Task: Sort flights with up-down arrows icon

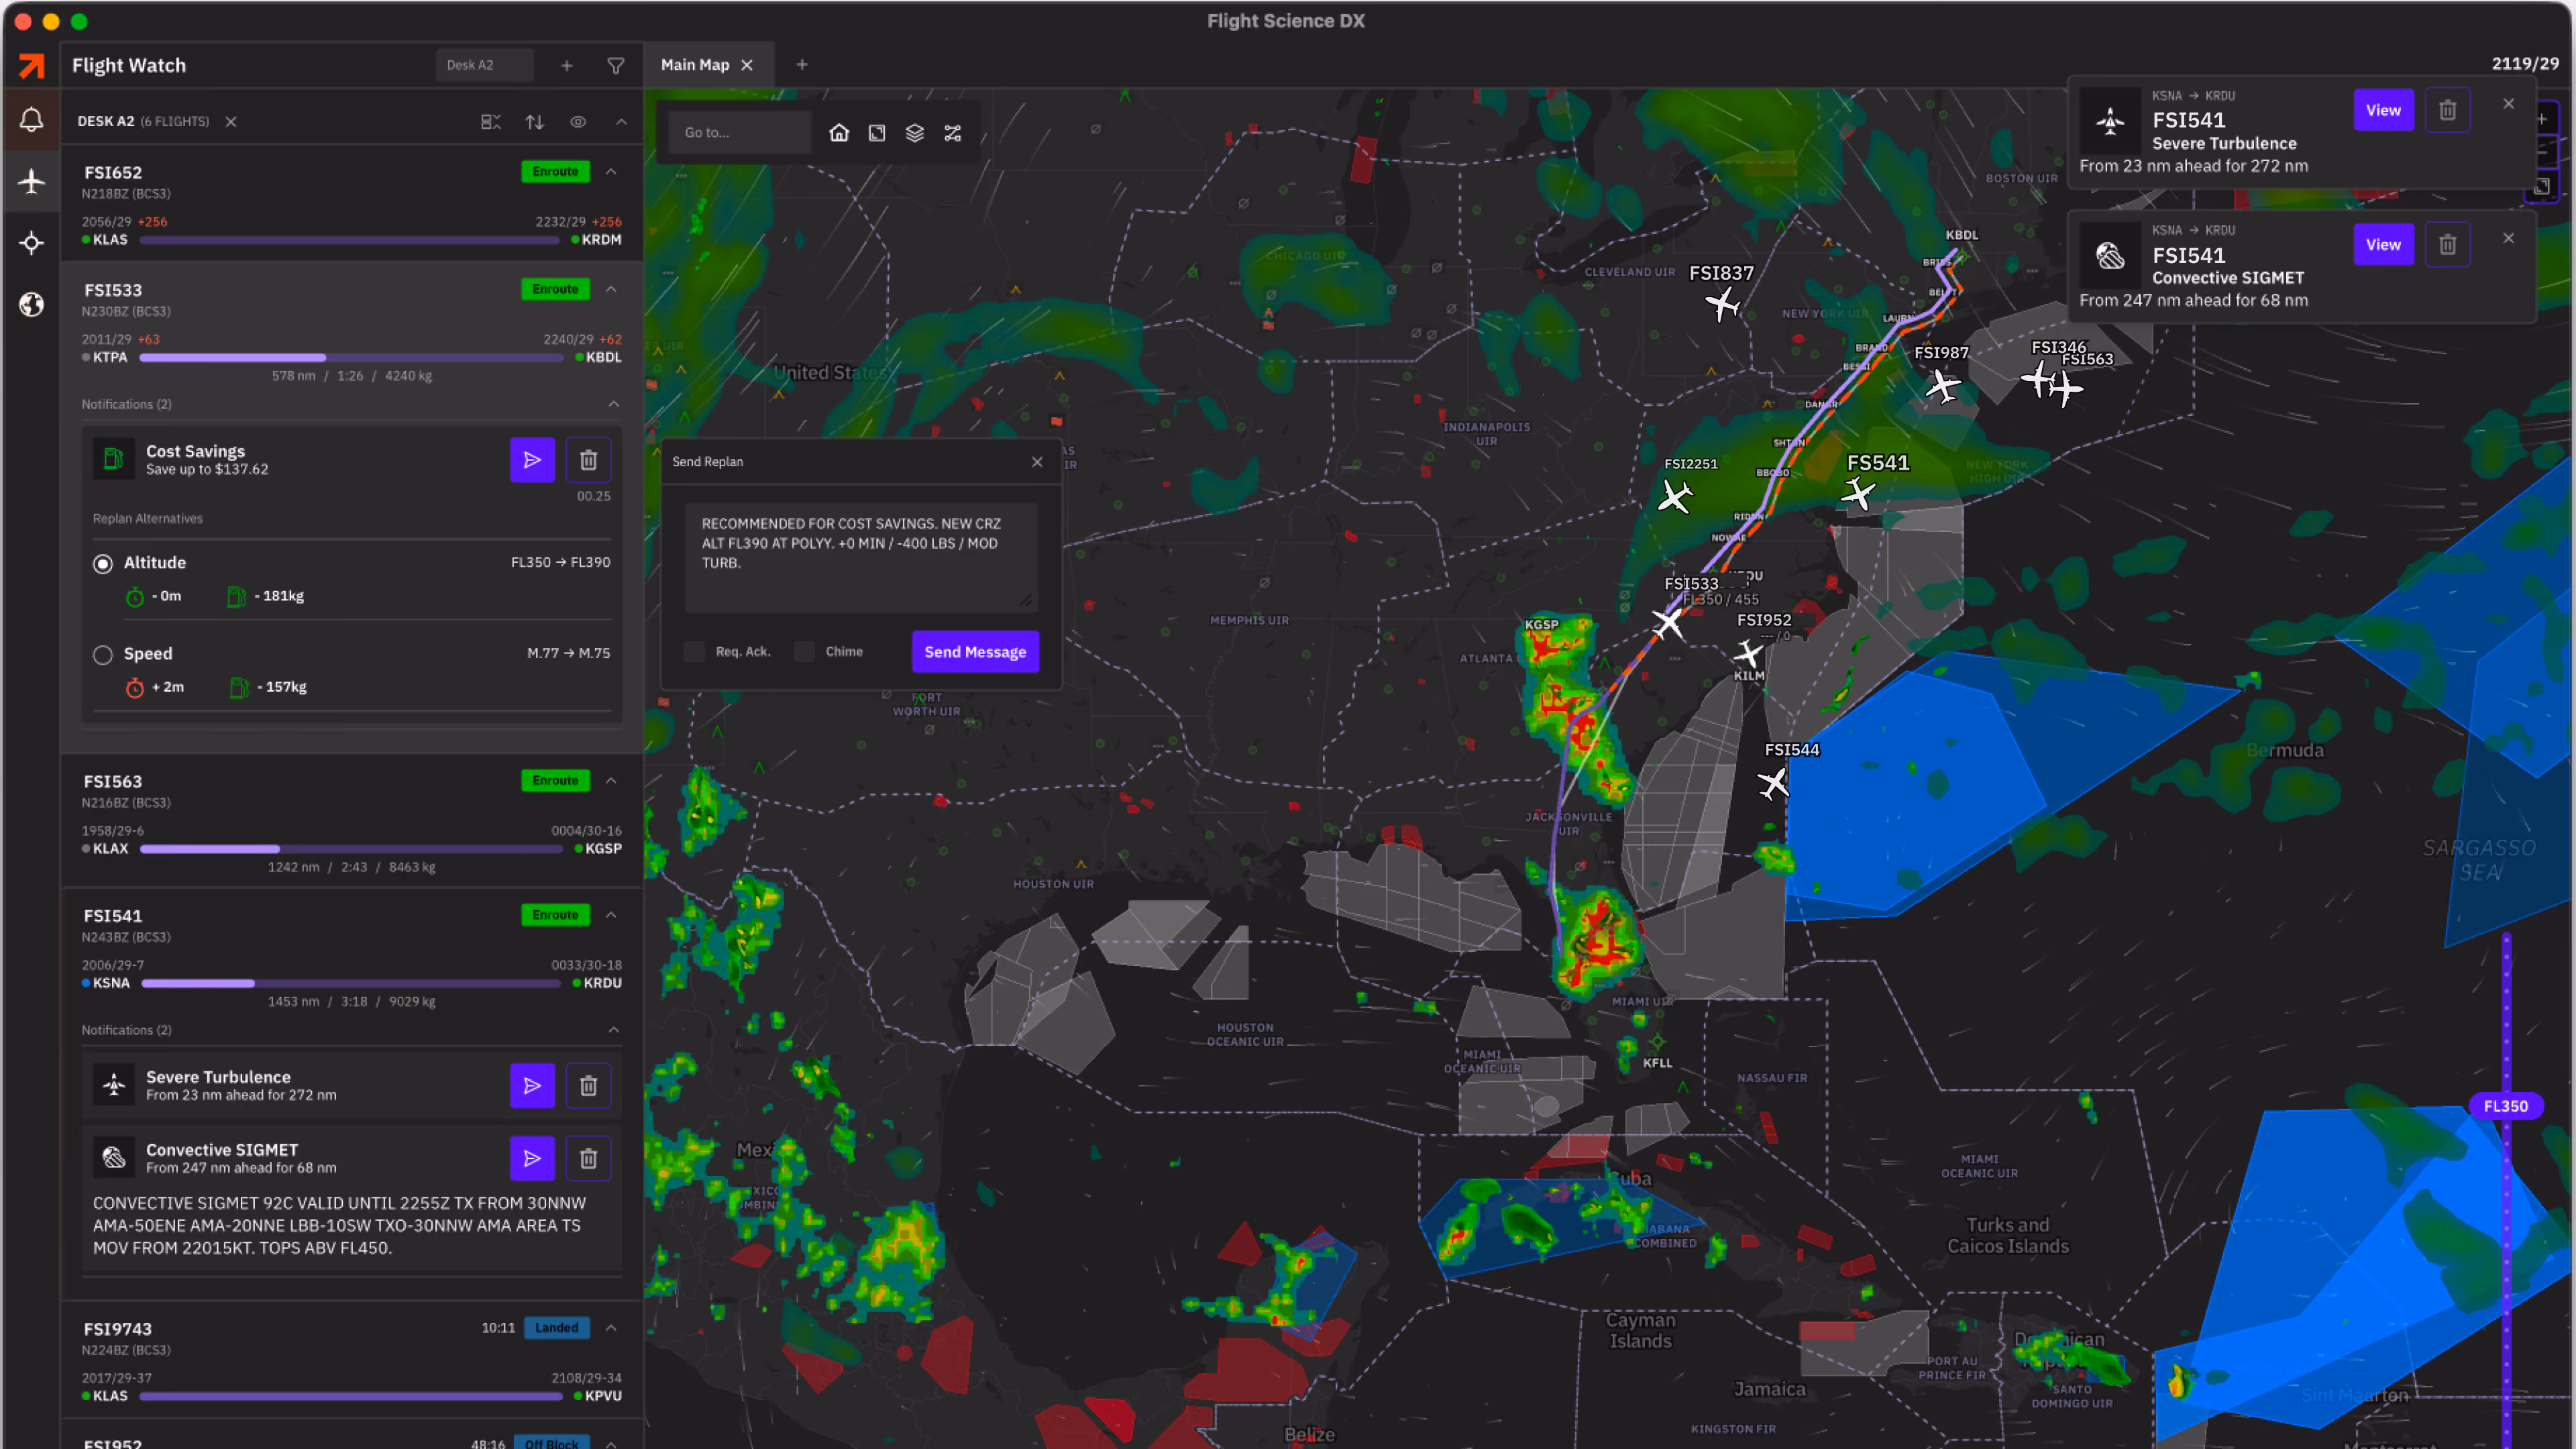Action: click(535, 122)
